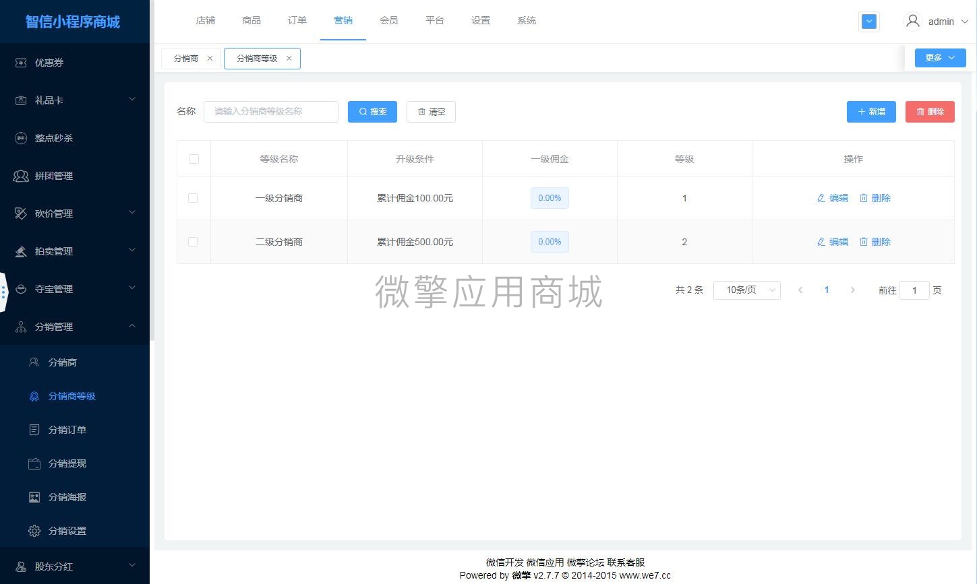
Task: Click the 新增 add button
Action: point(871,112)
